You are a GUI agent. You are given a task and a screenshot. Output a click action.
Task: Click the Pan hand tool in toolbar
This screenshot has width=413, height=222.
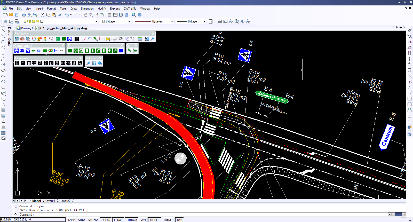[85, 15]
